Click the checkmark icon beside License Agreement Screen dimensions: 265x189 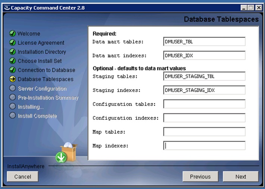point(13,43)
